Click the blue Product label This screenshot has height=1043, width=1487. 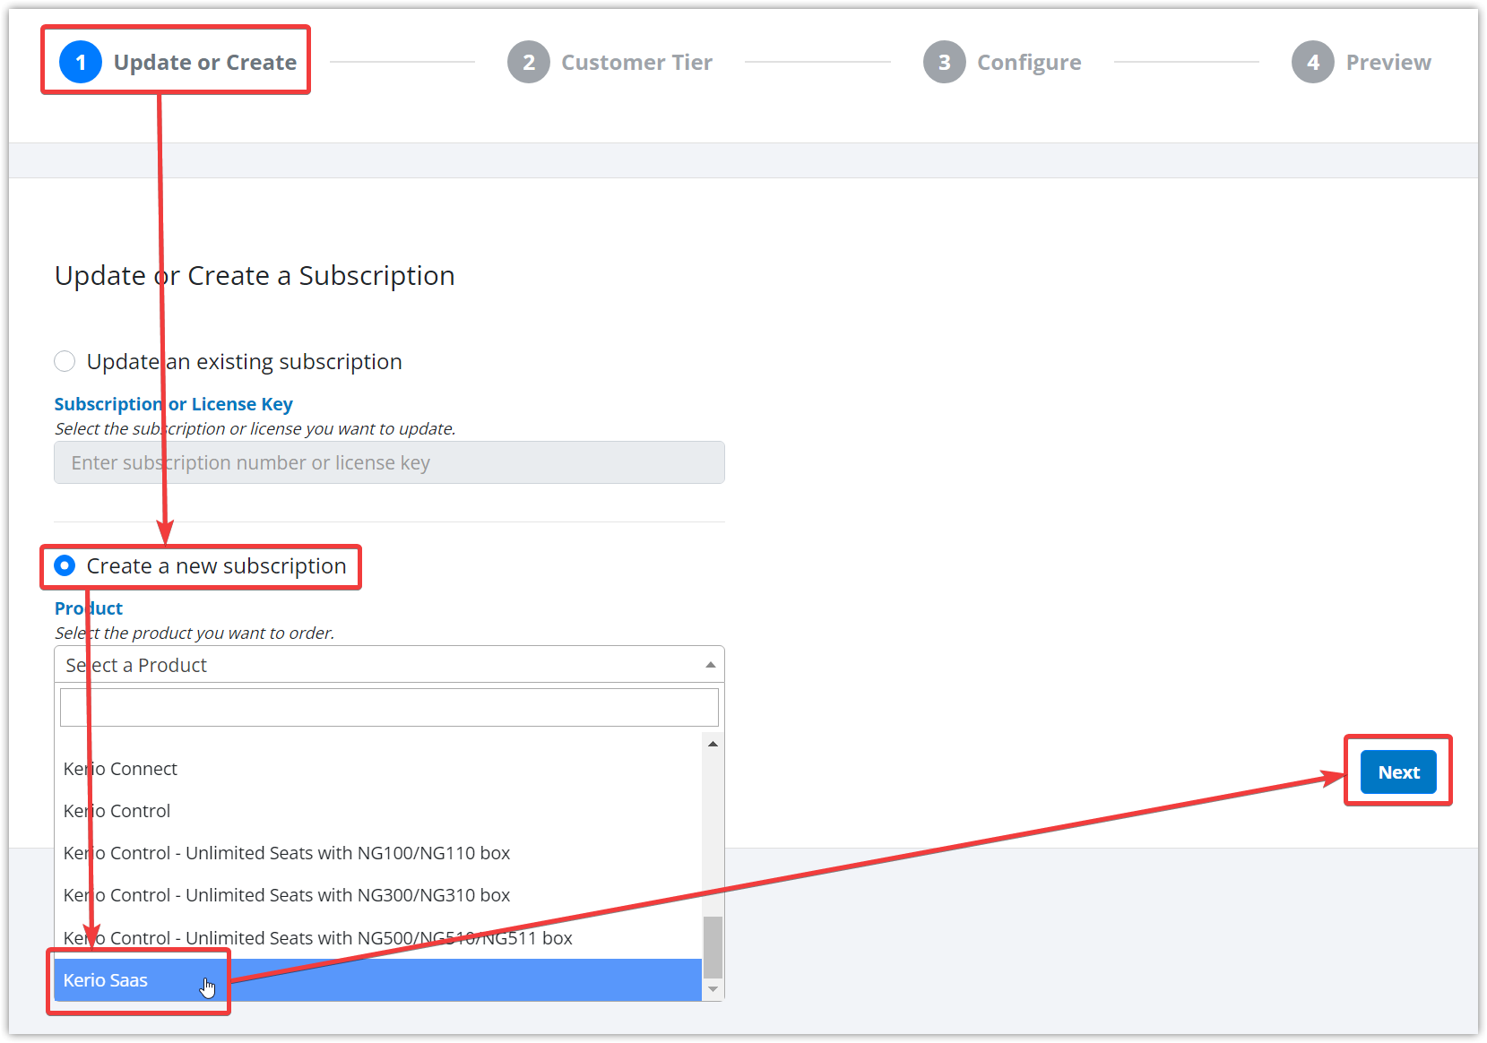click(88, 608)
